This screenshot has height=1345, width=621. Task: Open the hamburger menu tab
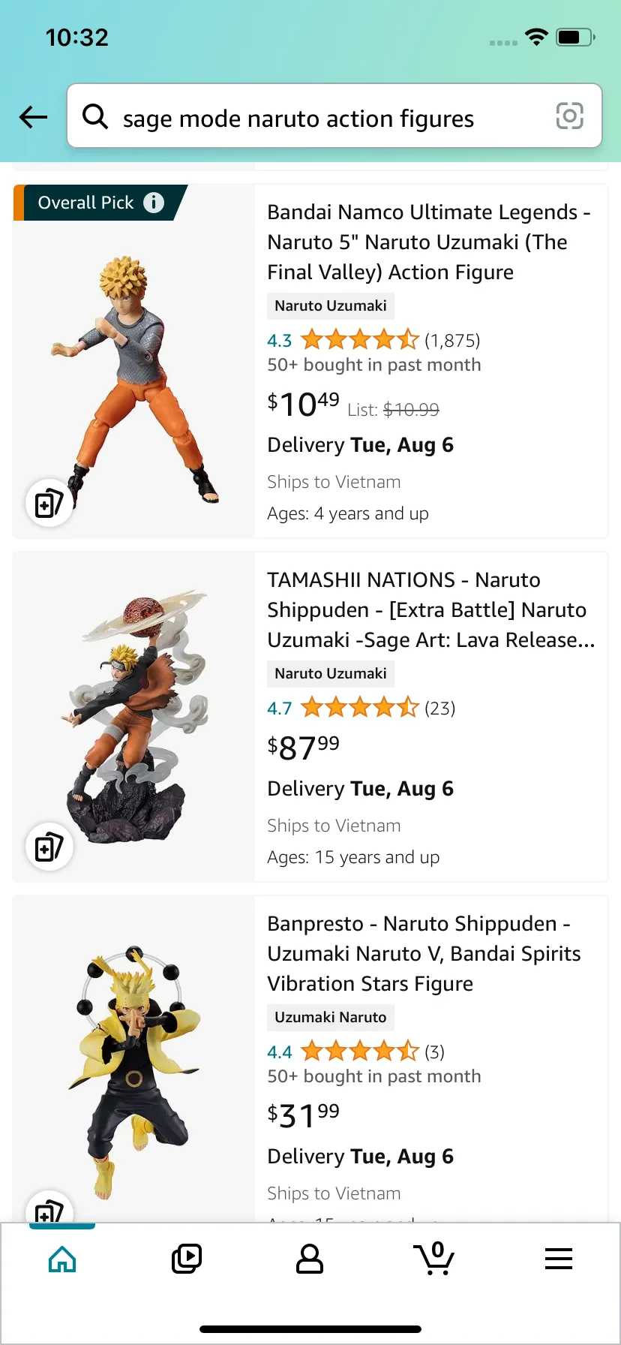[559, 1259]
